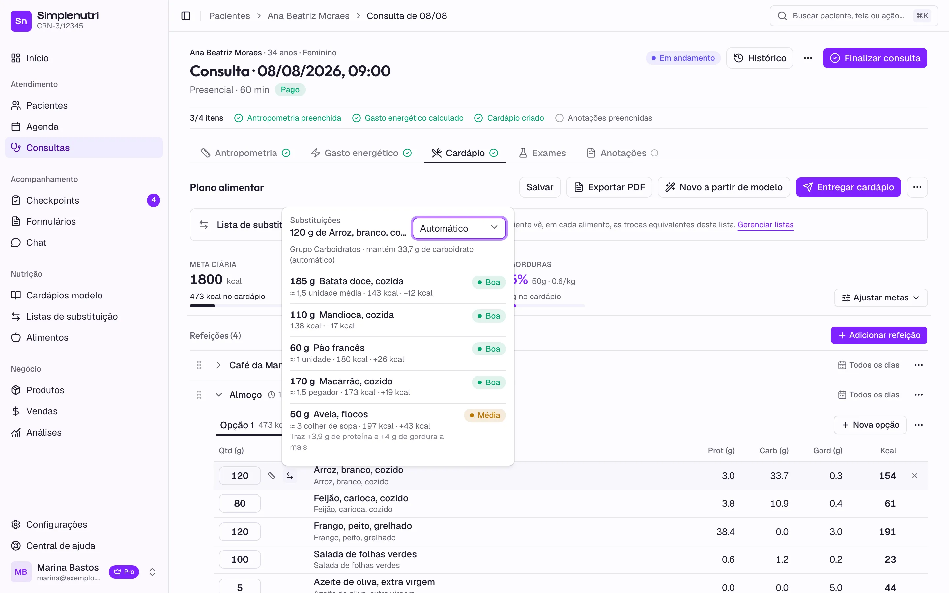Viewport: 949px width, 593px height.
Task: Open the Automático substitution mode dropdown
Action: [459, 228]
